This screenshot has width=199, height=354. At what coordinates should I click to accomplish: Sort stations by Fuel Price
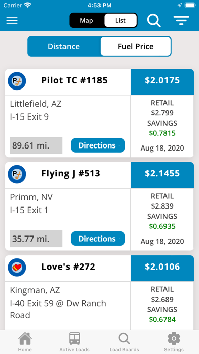coord(136,46)
